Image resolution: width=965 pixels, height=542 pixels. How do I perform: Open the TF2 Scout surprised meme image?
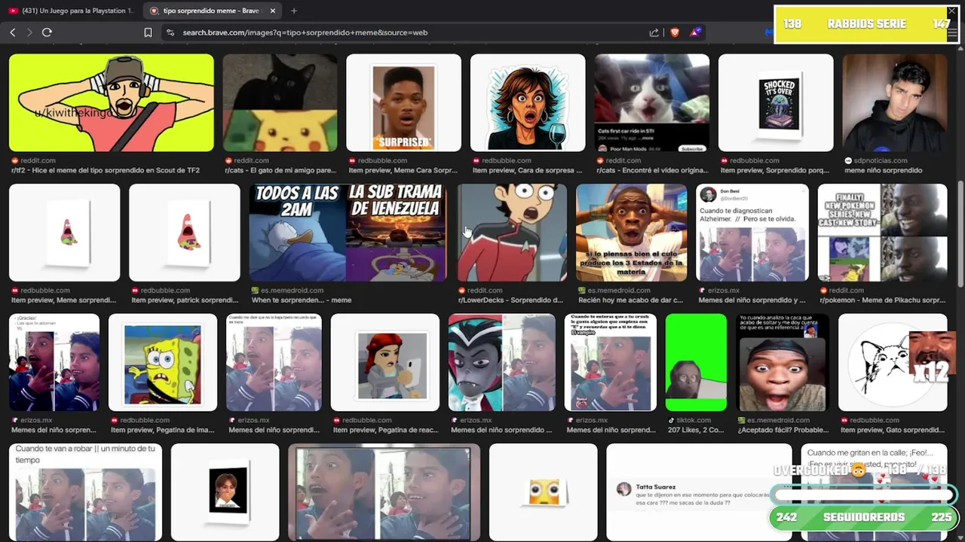coord(112,102)
